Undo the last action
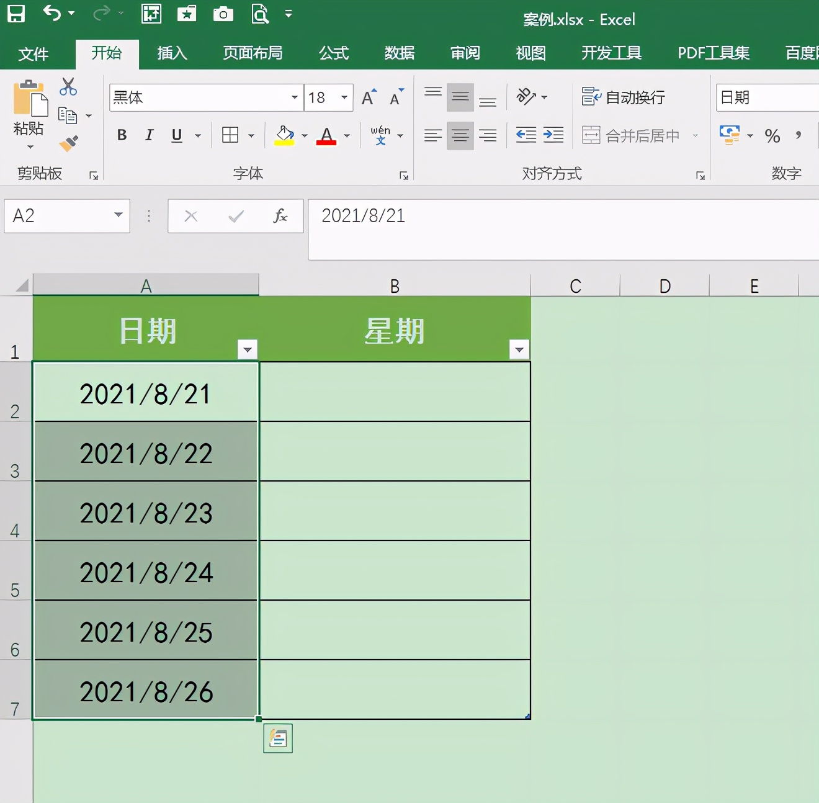 point(53,13)
